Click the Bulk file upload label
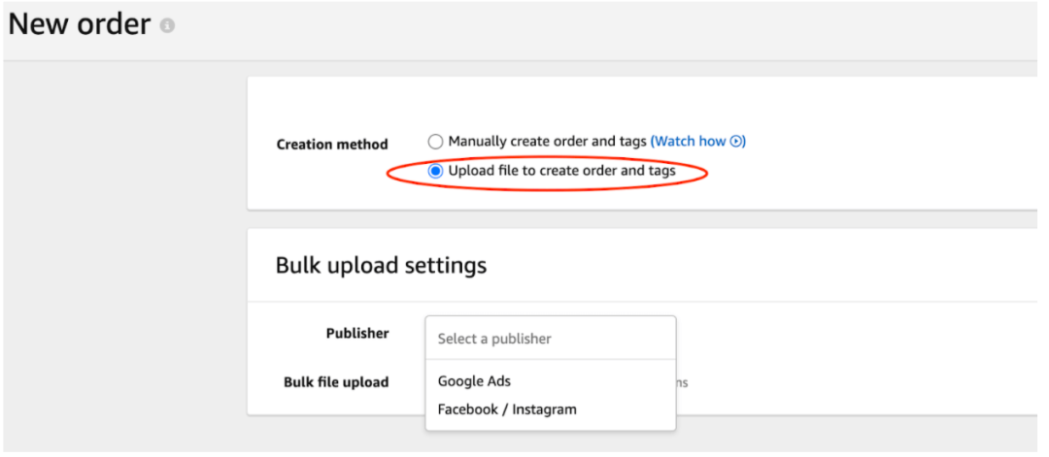Image resolution: width=1049 pixels, height=457 pixels. pyautogui.click(x=336, y=382)
